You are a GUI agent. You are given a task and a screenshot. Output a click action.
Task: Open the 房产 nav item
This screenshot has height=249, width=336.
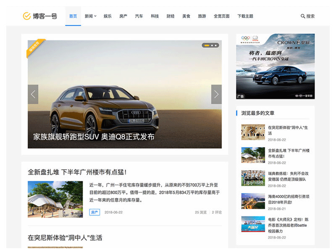pos(123,16)
